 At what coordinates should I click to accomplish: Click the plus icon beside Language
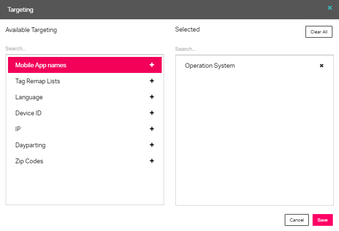[x=152, y=96]
